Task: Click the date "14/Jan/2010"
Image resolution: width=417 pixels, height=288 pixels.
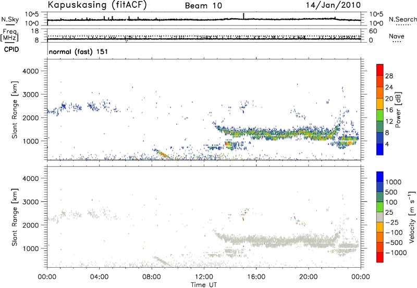Action: tap(333, 5)
